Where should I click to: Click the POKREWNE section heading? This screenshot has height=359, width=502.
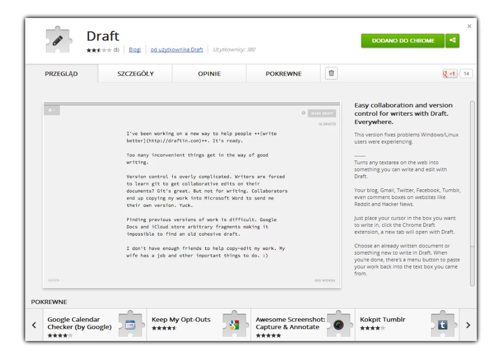[49, 302]
